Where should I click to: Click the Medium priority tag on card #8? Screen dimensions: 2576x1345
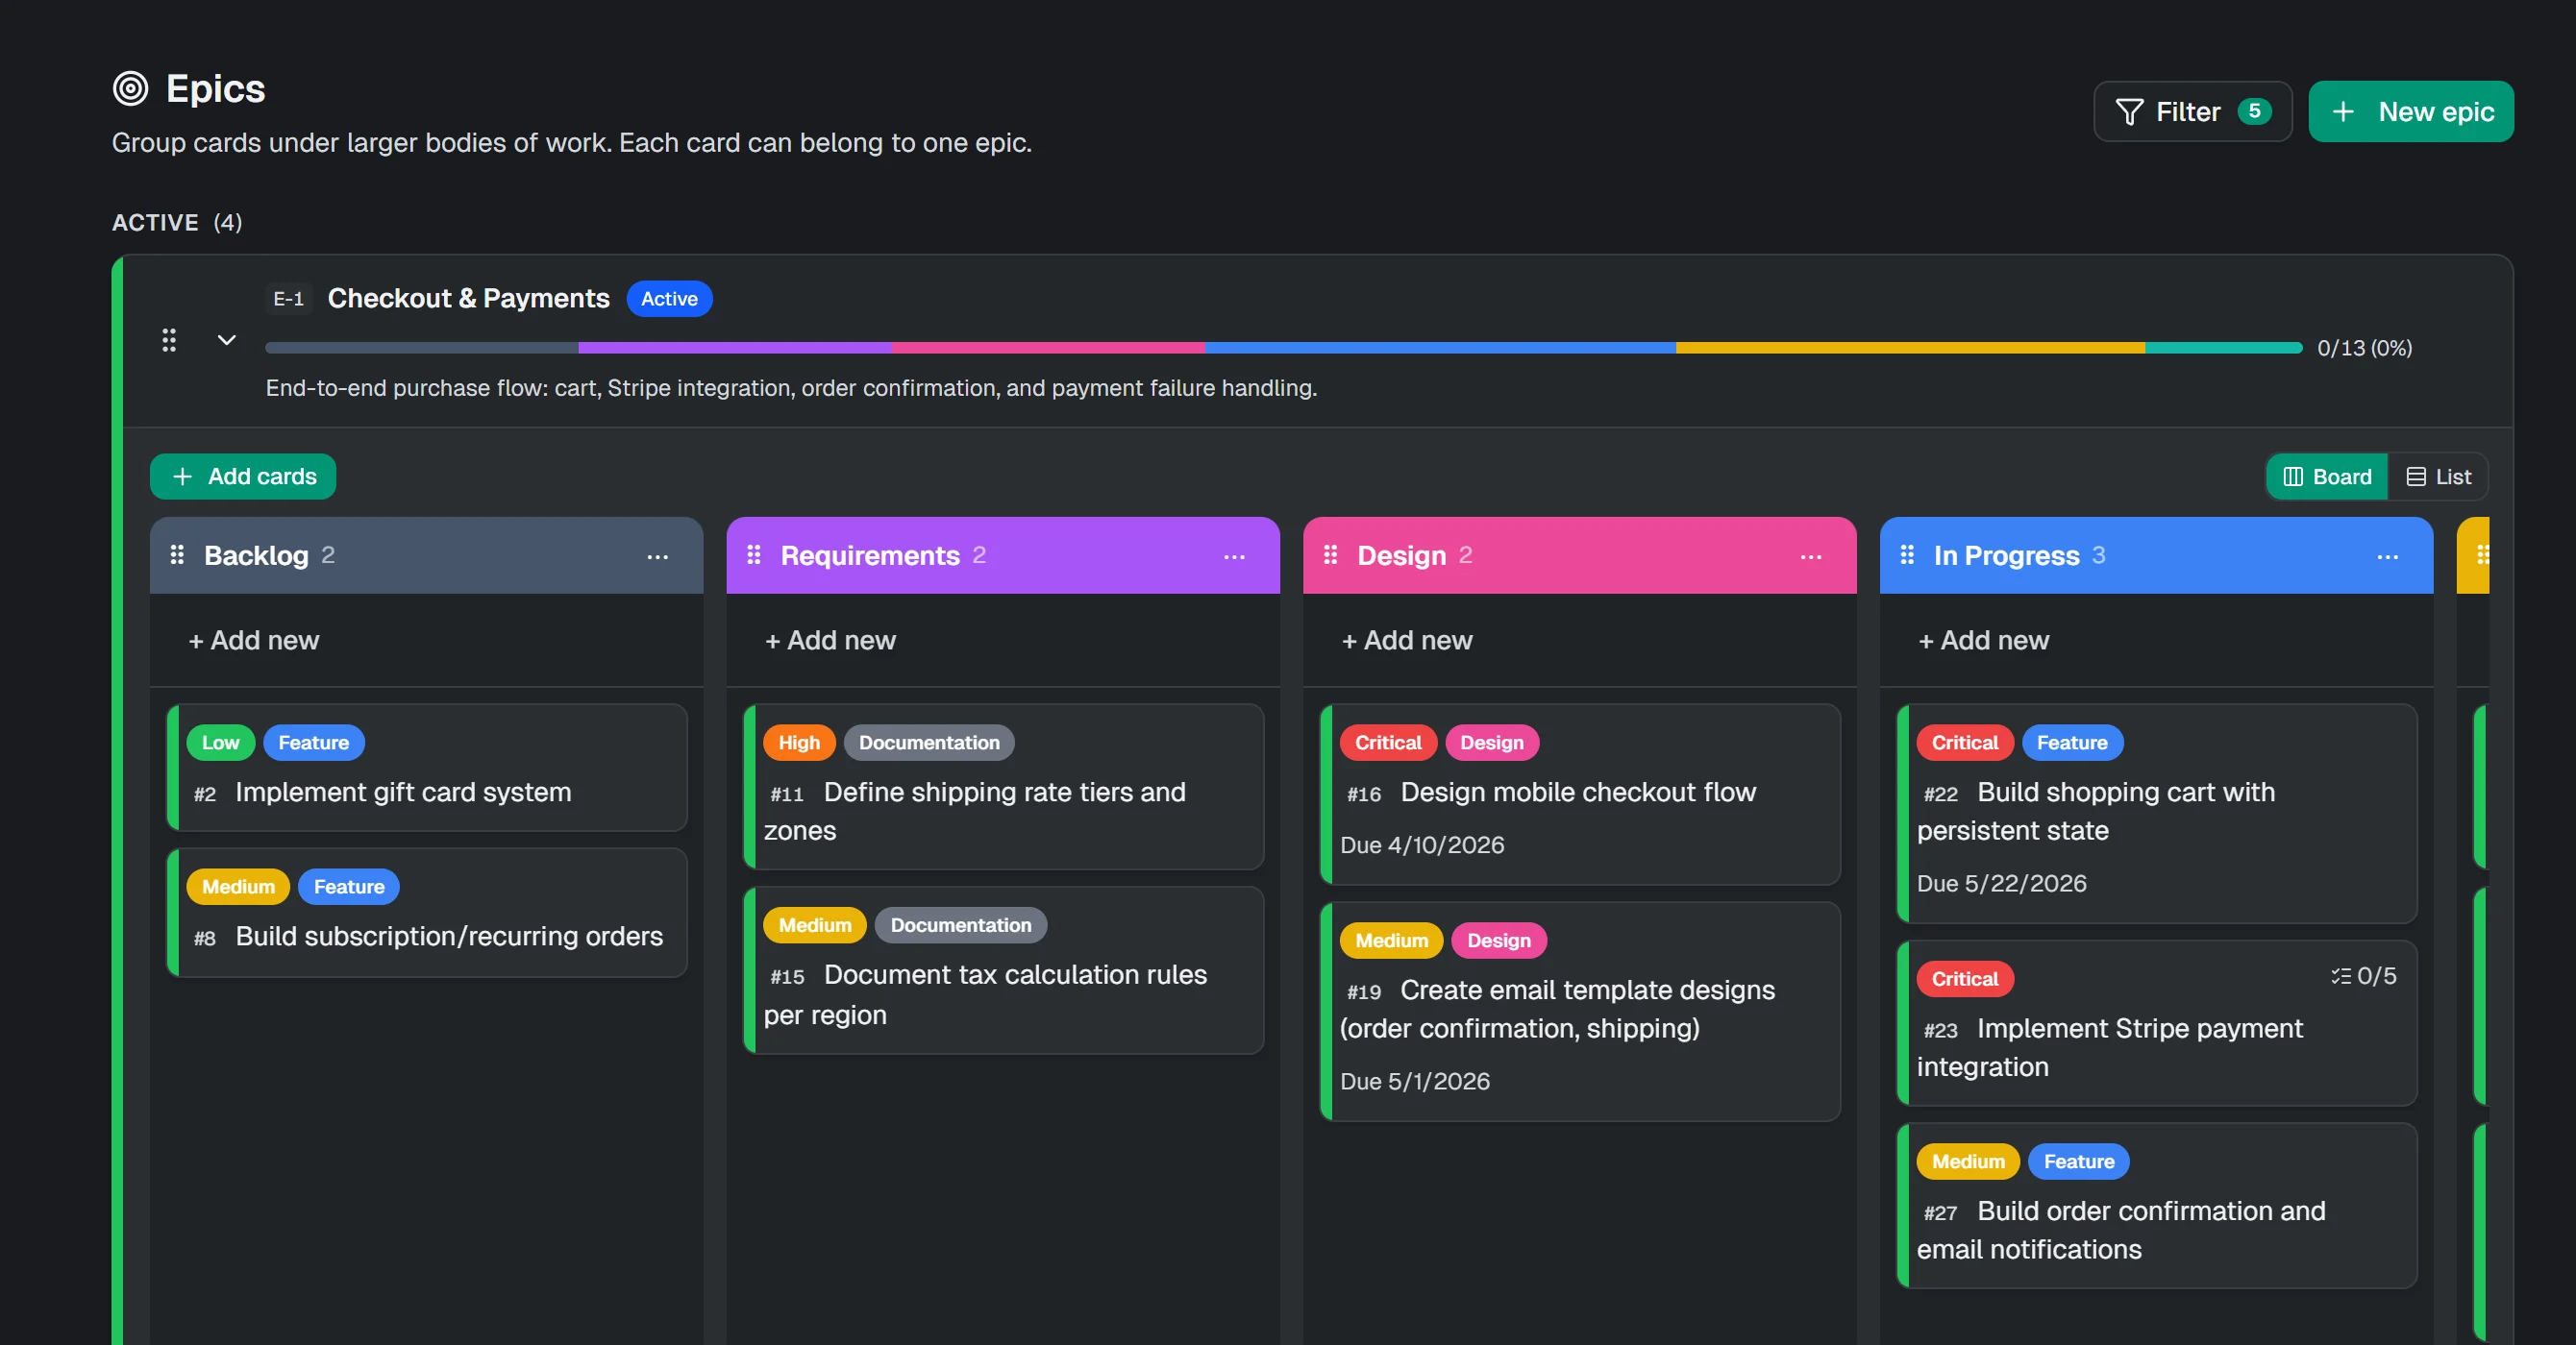pos(238,887)
